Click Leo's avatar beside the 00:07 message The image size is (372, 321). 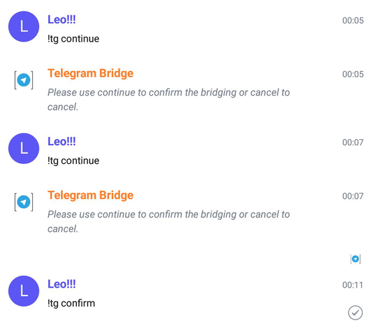[x=23, y=148]
